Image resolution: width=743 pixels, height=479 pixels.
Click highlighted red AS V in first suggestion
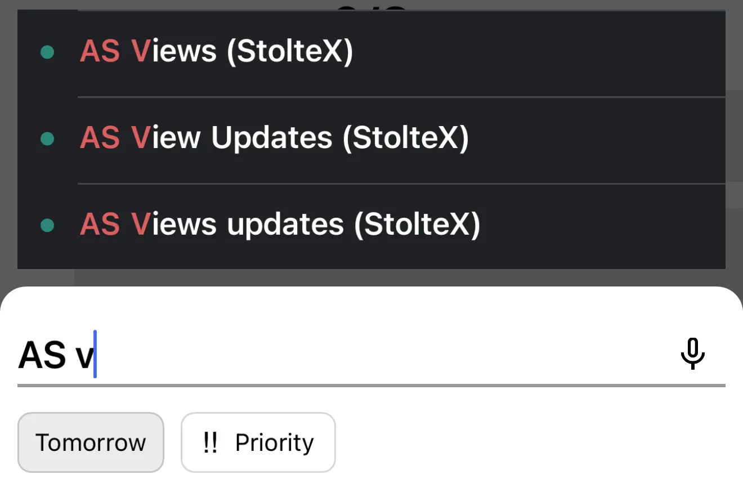(115, 52)
